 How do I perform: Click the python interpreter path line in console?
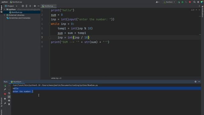click(x=55, y=85)
